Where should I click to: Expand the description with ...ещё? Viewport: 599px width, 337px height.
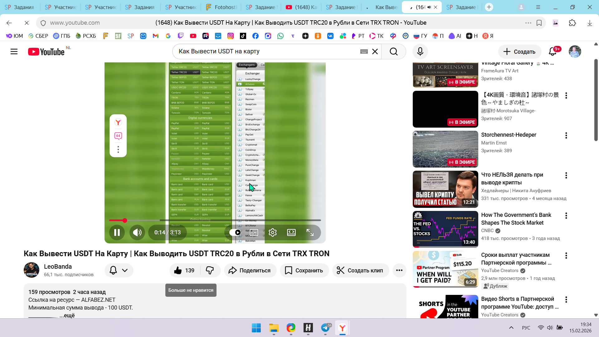pos(67,315)
